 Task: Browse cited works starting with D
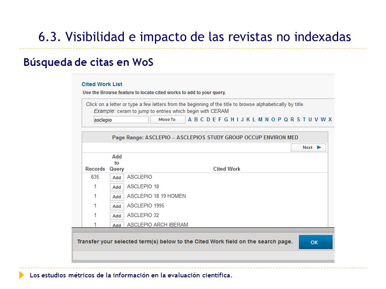(x=208, y=120)
